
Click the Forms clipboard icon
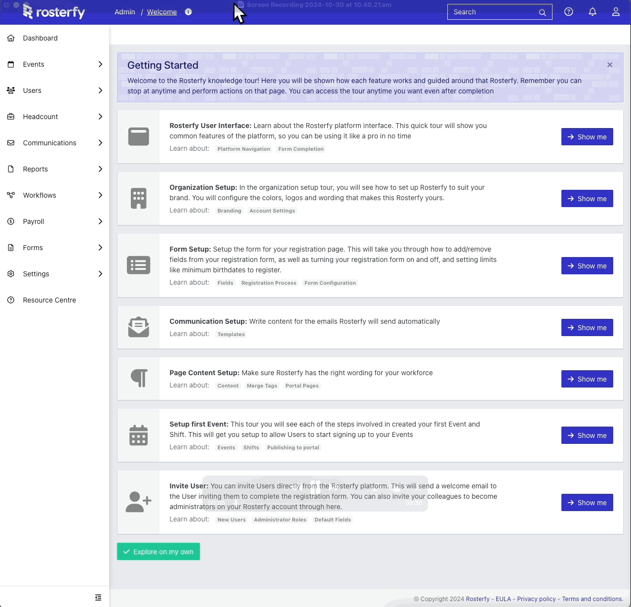(11, 248)
